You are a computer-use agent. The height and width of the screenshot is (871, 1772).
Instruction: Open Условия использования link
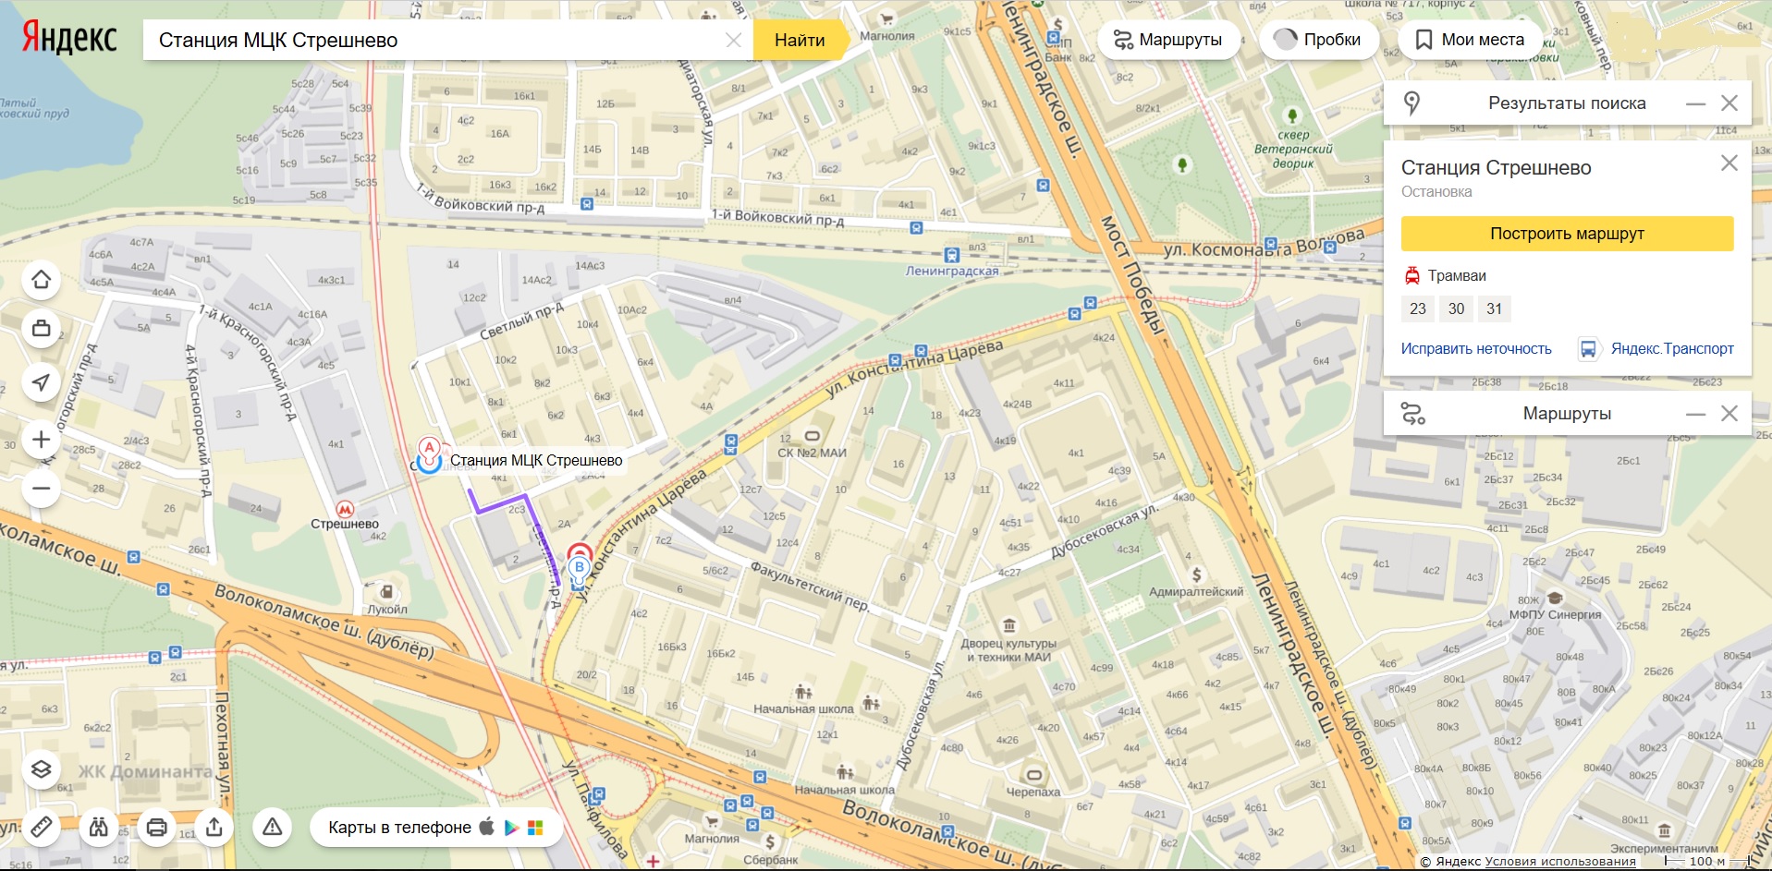[1560, 861]
